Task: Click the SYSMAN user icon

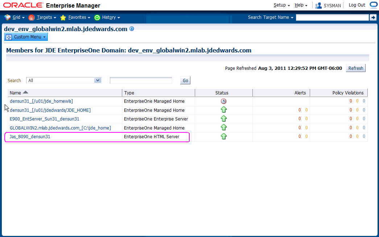Action: 318,5
